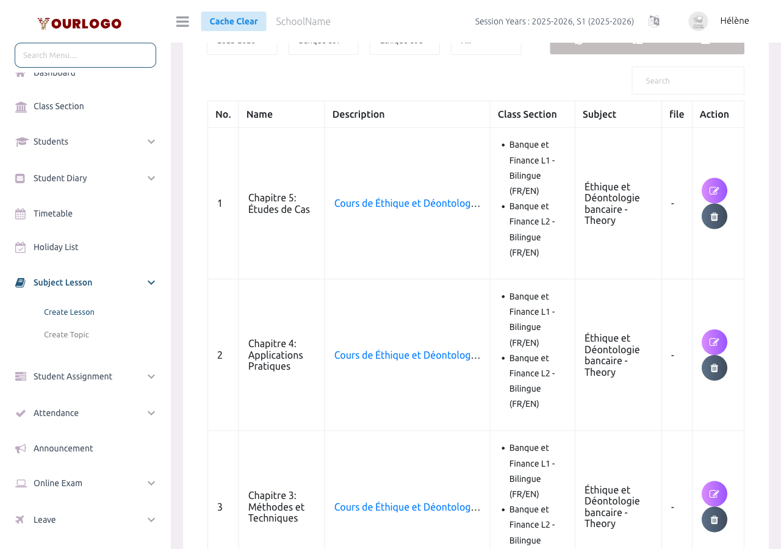Click the edit pencil icon for Chapitre 5

[x=714, y=190]
